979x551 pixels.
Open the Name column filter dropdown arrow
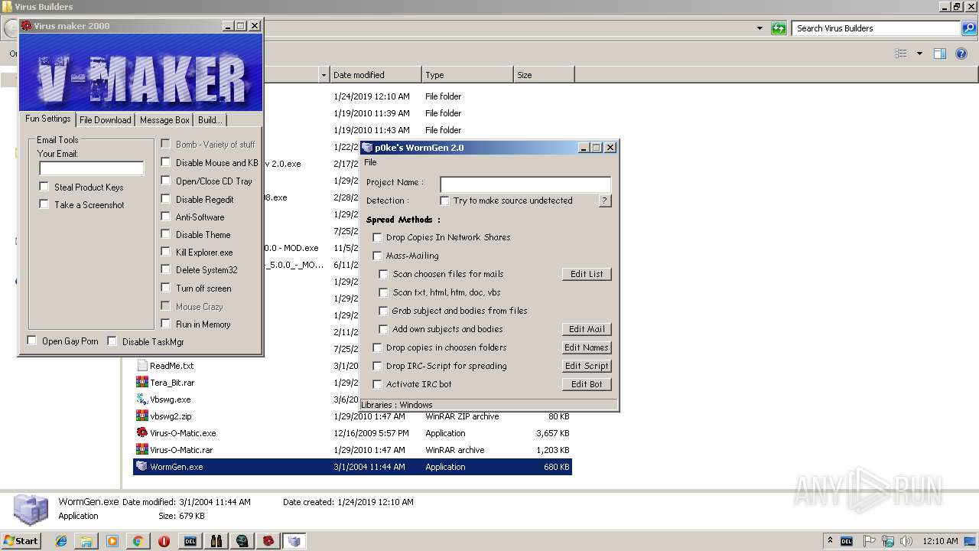click(x=324, y=75)
